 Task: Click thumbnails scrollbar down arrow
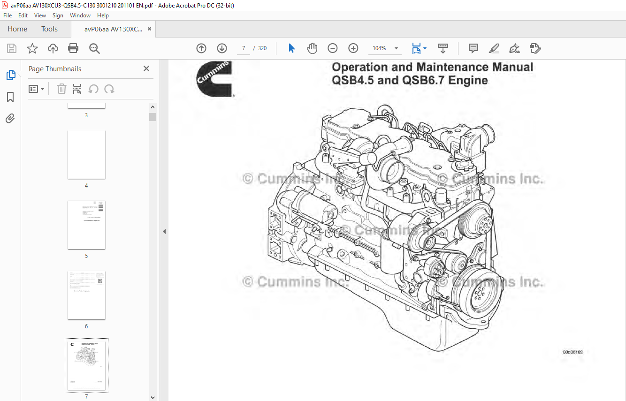(153, 397)
